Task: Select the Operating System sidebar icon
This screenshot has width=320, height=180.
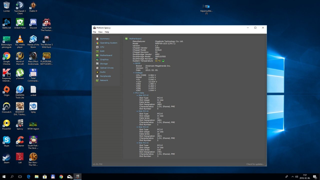Action: tap(97, 43)
